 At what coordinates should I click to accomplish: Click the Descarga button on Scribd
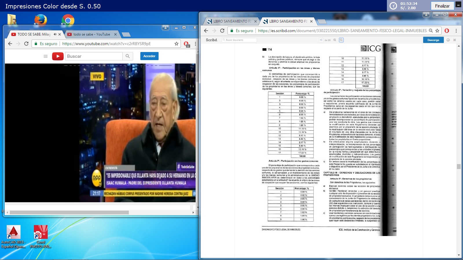pyautogui.click(x=433, y=40)
